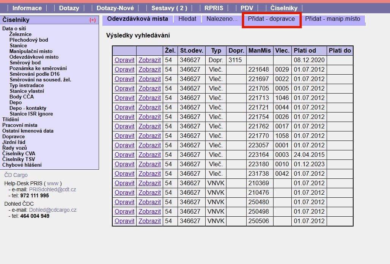This screenshot has height=264, width=390.
Task: Select the Nalezeno... tab
Action: click(222, 19)
